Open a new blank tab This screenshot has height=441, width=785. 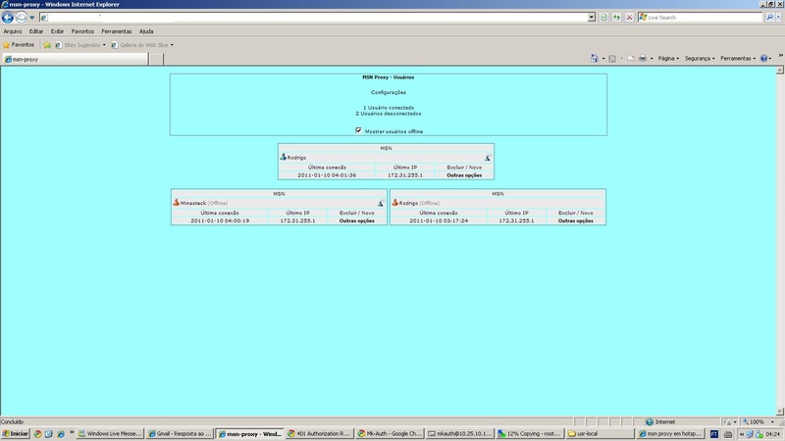[156, 59]
